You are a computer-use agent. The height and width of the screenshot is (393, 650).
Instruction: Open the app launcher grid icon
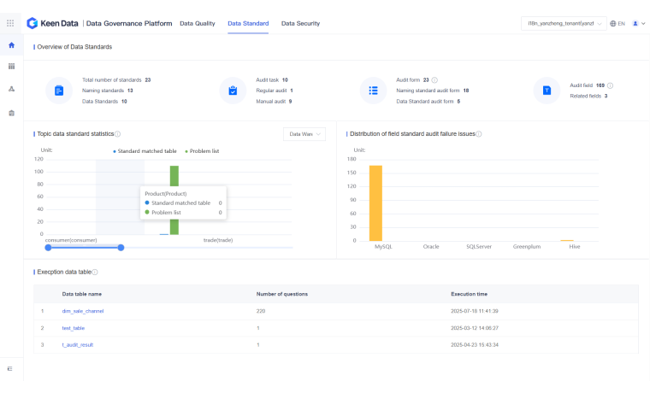pyautogui.click(x=10, y=23)
